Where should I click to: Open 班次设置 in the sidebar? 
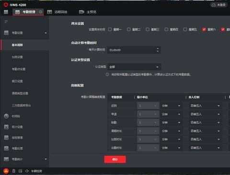point(17,127)
